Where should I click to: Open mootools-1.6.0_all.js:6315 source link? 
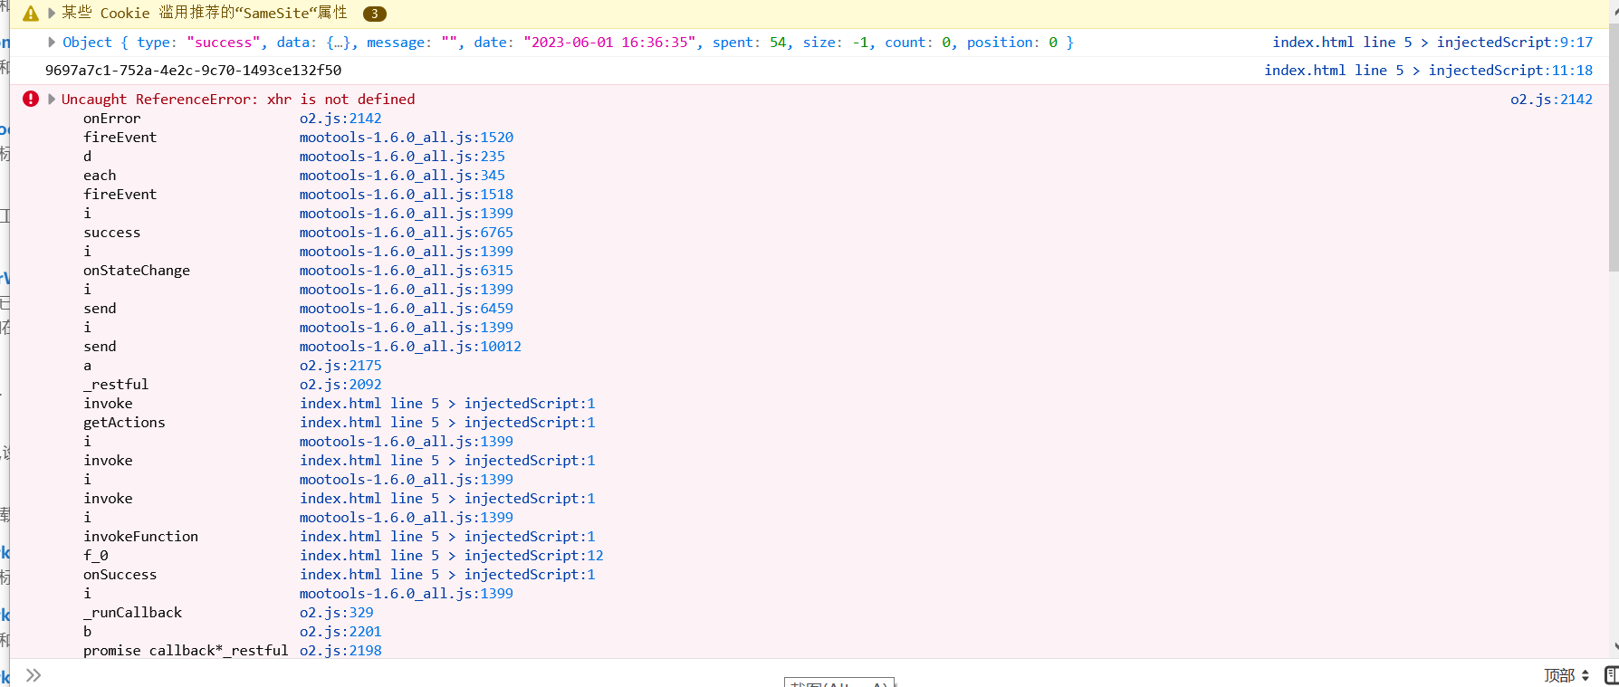tap(407, 271)
